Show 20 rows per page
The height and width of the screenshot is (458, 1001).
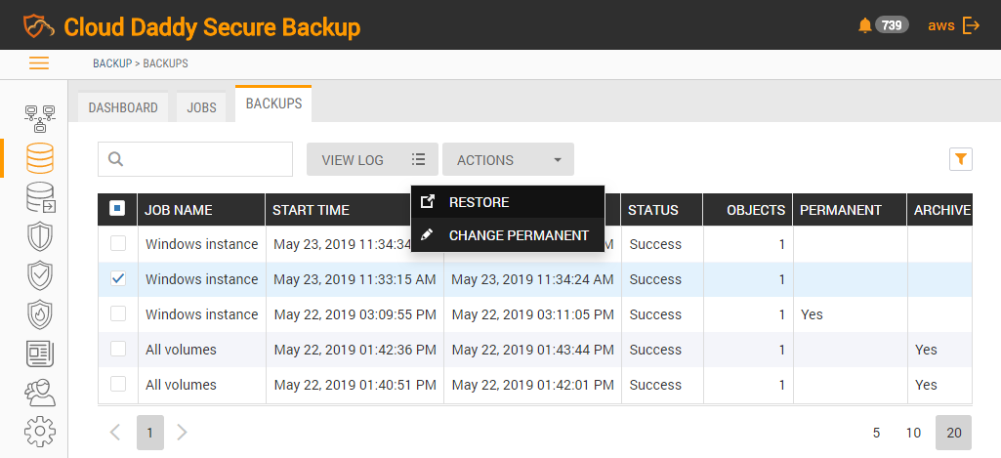[x=954, y=433]
